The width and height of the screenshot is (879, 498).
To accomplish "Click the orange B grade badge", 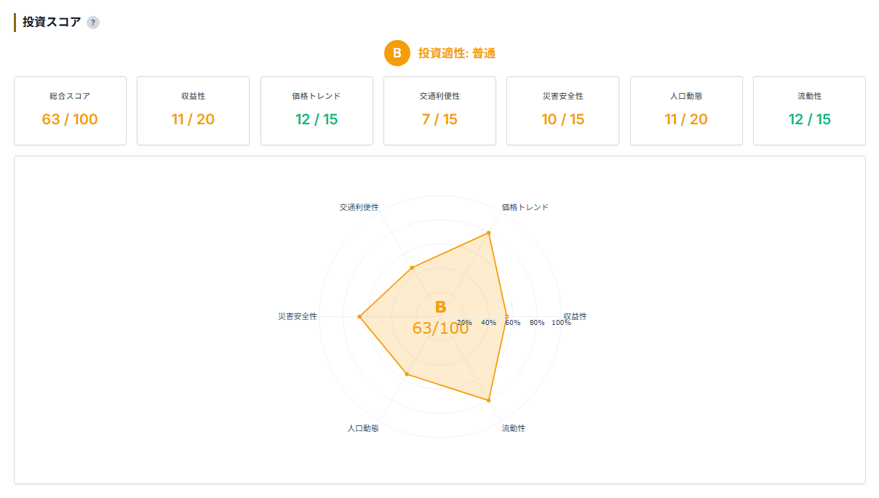I will (x=397, y=53).
